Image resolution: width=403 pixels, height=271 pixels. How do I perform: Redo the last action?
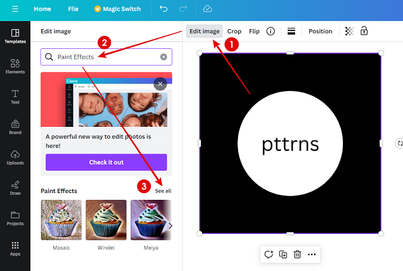(183, 9)
